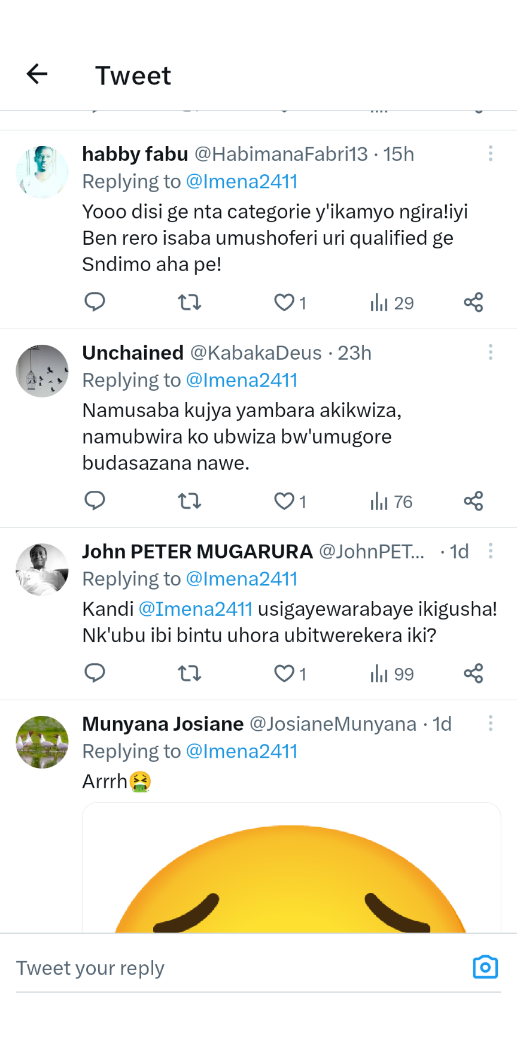The width and height of the screenshot is (517, 1063).
Task: Open @Imena2411 link in Munyana Josiane's reply
Action: point(242,751)
